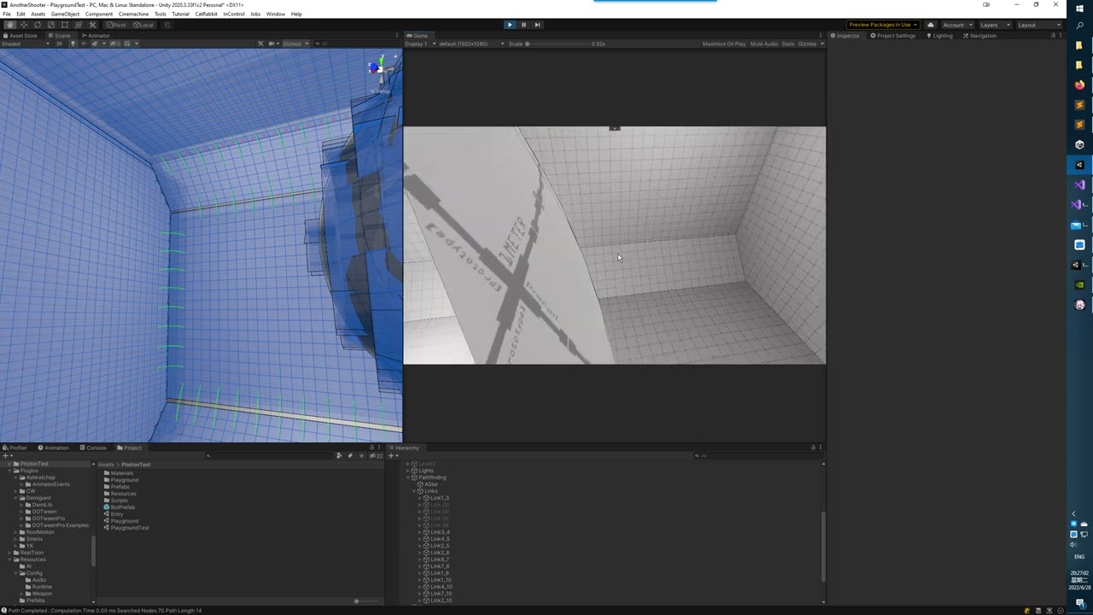Open Windows Start button
This screenshot has width=1093, height=615.
point(1079,8)
